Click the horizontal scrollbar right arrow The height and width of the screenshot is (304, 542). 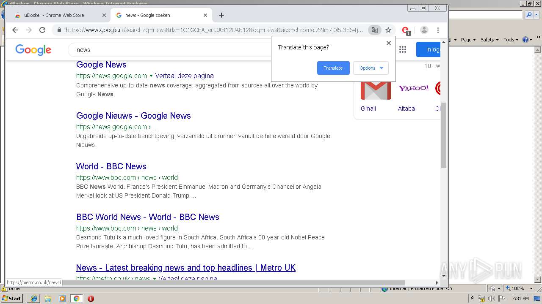[437, 283]
